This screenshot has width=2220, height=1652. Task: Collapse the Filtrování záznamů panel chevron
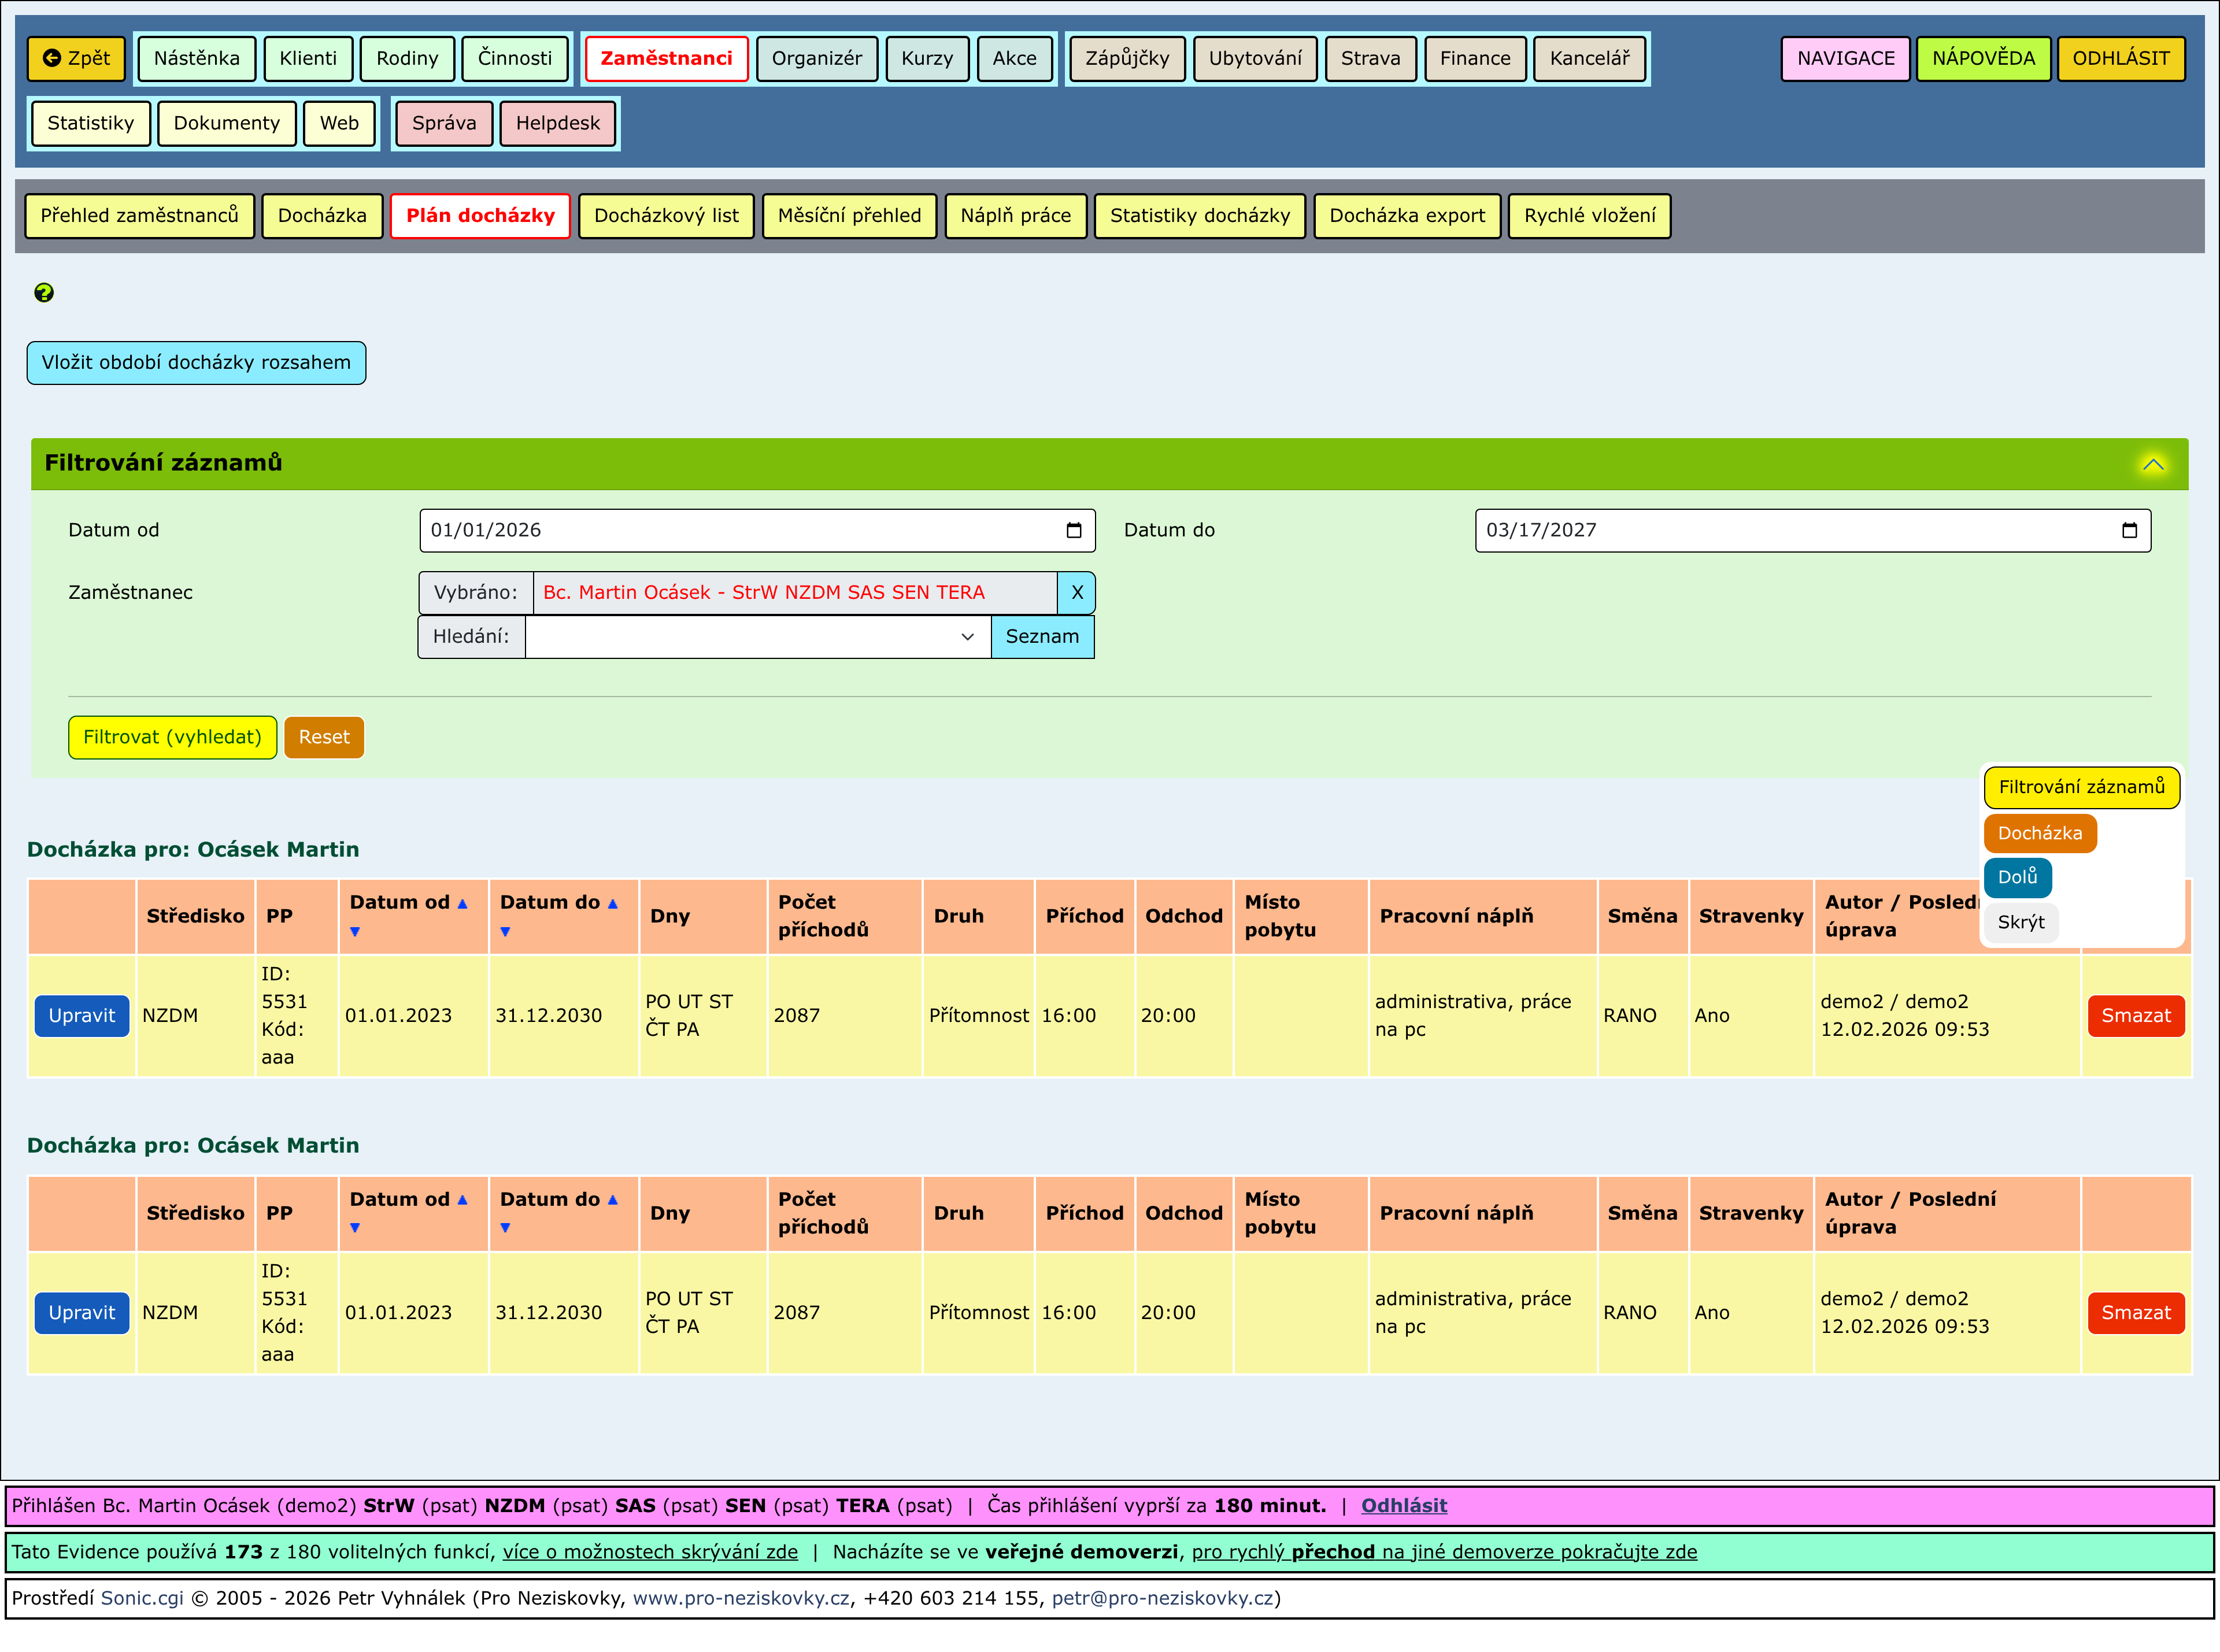[2152, 464]
